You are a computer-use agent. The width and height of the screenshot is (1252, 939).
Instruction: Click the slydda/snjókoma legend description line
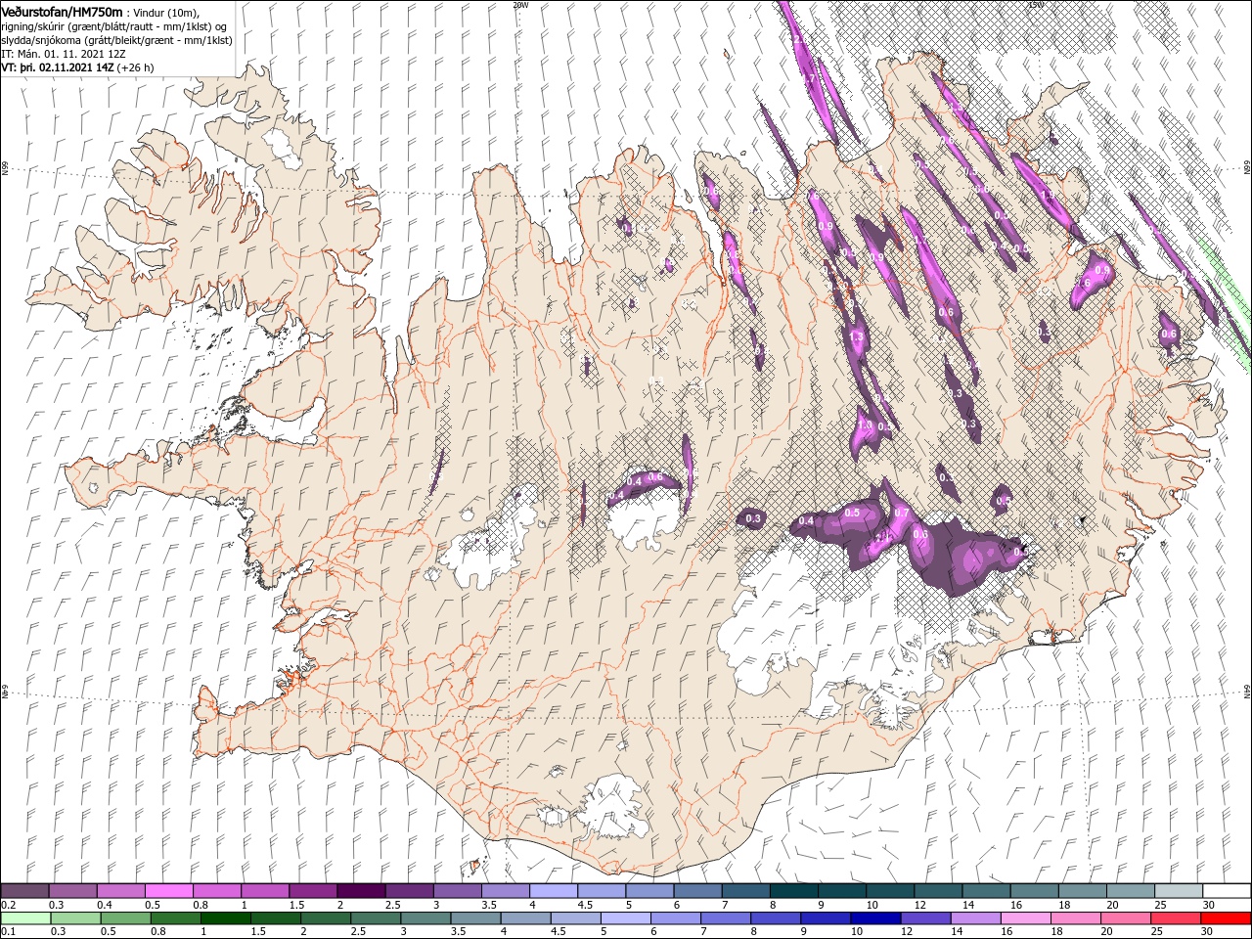(x=116, y=40)
